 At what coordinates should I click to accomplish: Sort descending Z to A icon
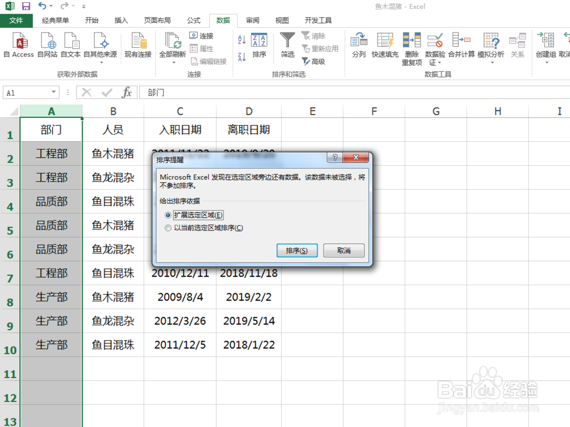[x=242, y=56]
